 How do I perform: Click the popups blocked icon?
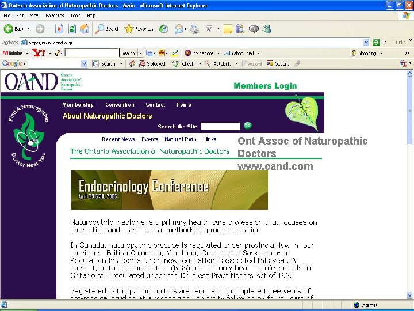pyautogui.click(x=143, y=63)
